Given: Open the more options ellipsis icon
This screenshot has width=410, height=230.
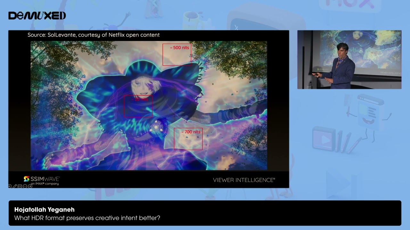Looking at the screenshot, I should pos(25,186).
